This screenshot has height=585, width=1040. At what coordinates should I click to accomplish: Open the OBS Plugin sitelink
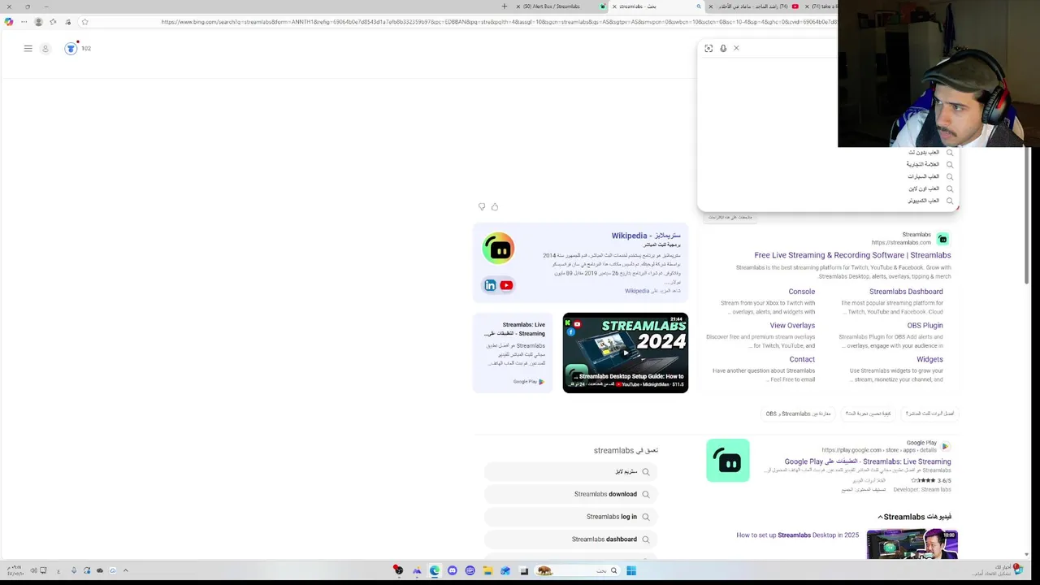(x=925, y=326)
